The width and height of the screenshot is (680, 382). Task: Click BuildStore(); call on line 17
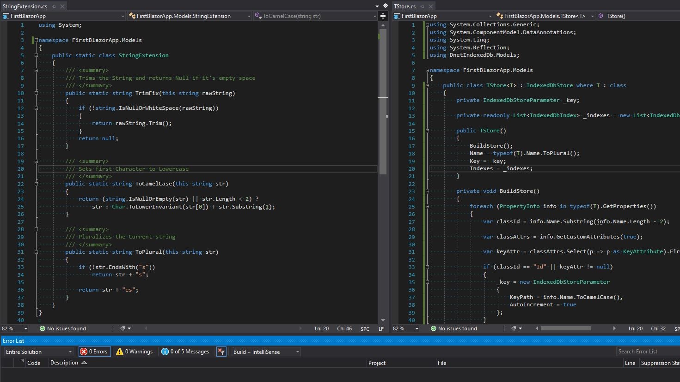coord(491,146)
